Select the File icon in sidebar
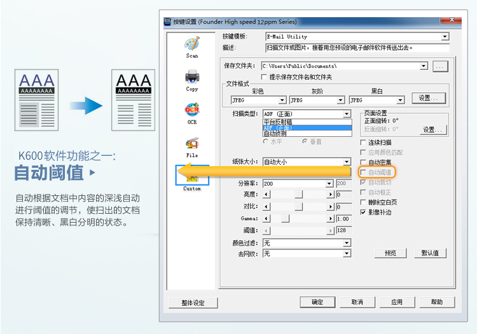 tap(192, 144)
